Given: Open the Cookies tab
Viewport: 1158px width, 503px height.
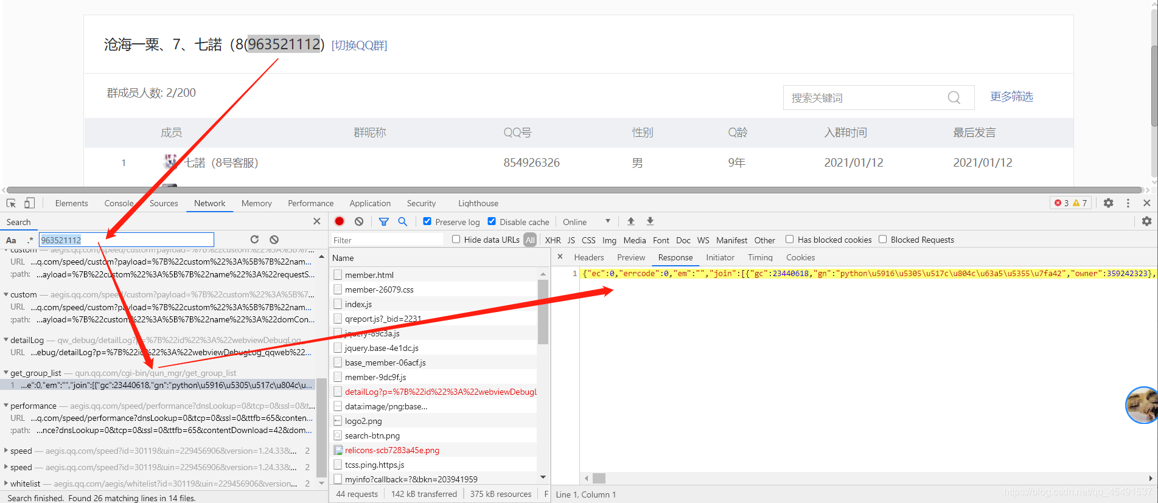Looking at the screenshot, I should click(800, 257).
